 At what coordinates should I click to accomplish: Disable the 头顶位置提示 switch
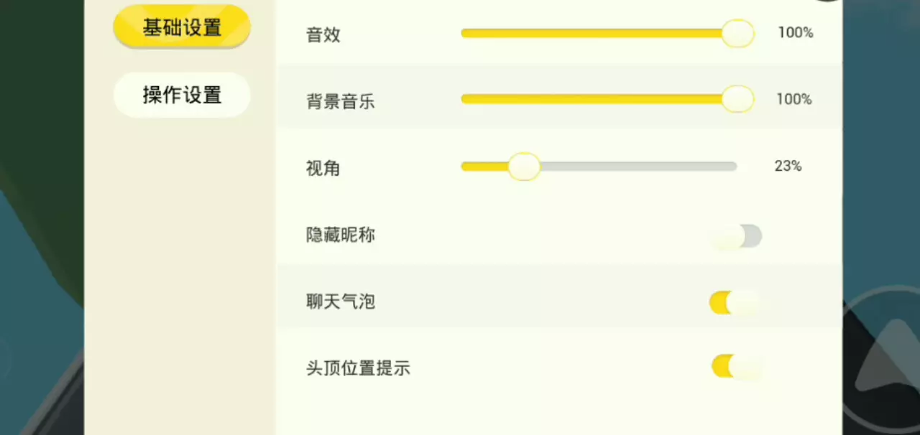pyautogui.click(x=737, y=367)
